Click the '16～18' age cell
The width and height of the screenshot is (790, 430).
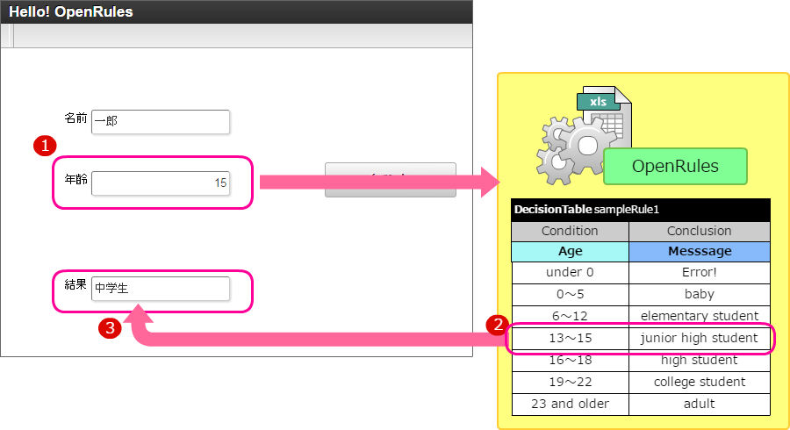tap(570, 361)
